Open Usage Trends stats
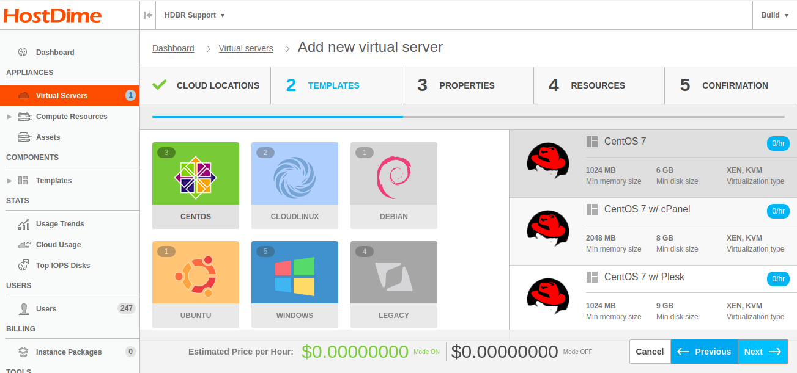Image resolution: width=797 pixels, height=373 pixels. [x=60, y=224]
